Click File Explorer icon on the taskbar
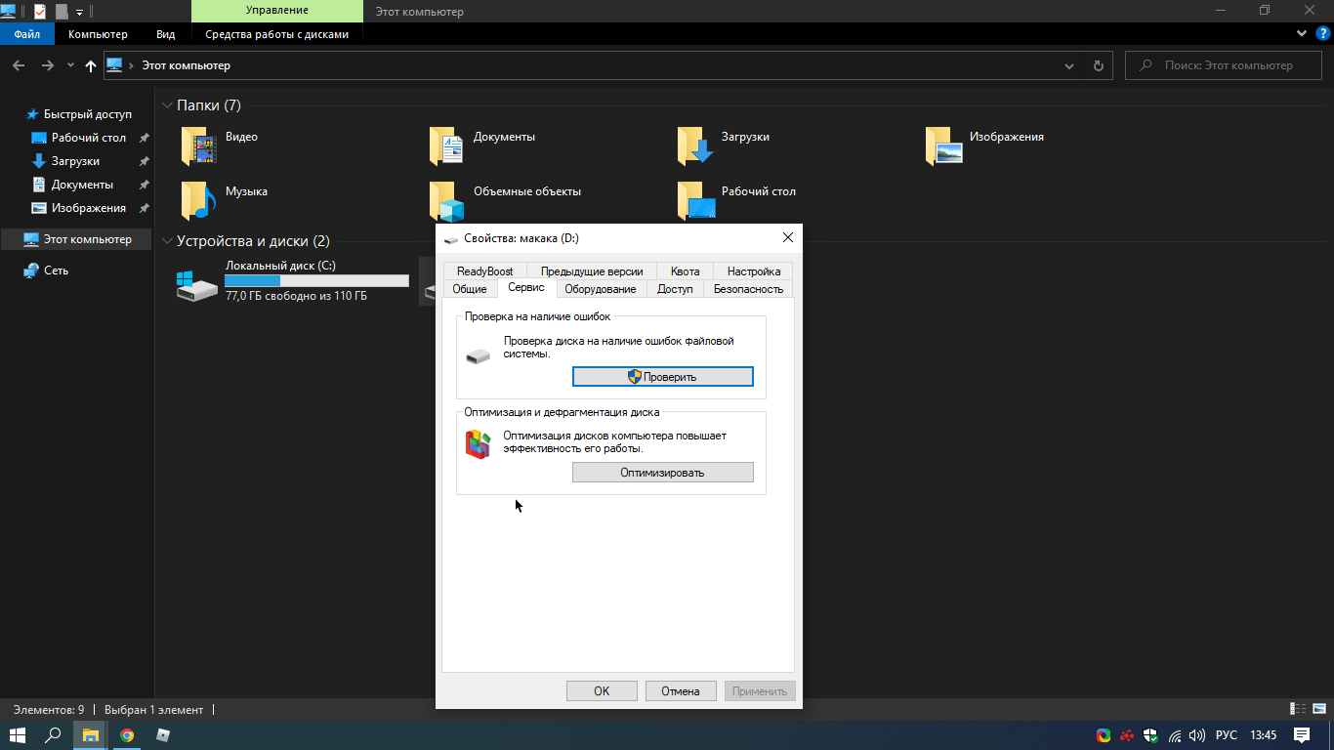This screenshot has height=750, width=1334. (90, 734)
